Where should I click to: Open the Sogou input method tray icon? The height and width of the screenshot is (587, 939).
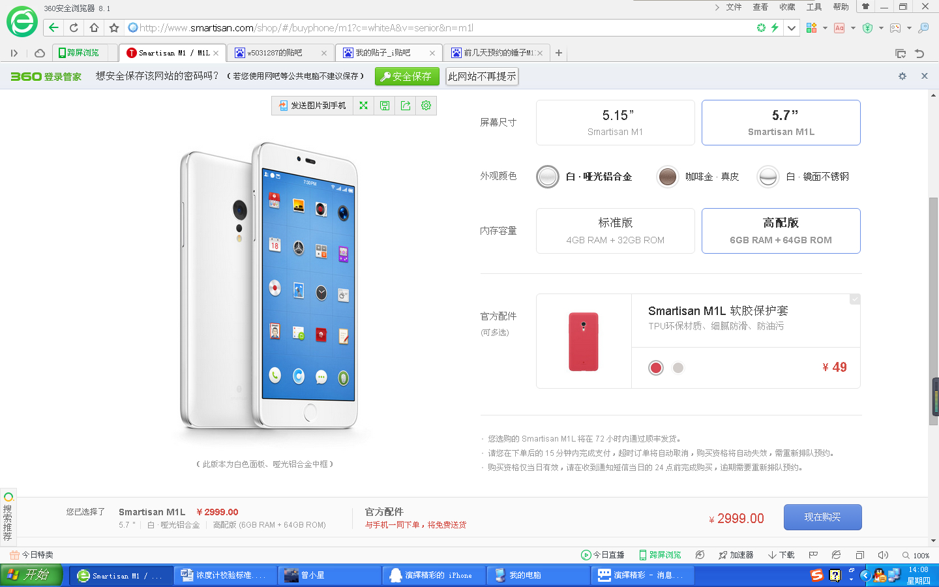817,575
